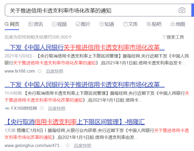Image resolution: width=194 pixels, height=151 pixels.
Task: Open the 贴吧 tab
Action: [x=154, y=24]
